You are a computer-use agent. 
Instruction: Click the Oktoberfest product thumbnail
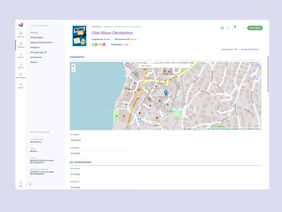[79, 36]
